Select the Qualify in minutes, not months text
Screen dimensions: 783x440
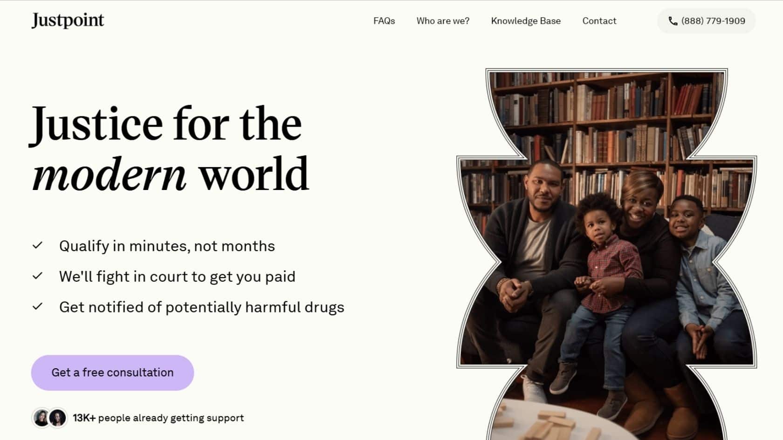tap(167, 246)
